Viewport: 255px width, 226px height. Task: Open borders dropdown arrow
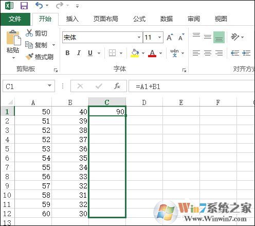(x=121, y=53)
